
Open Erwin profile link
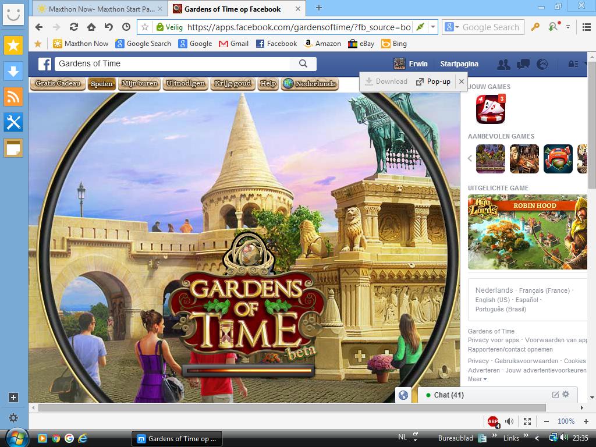pyautogui.click(x=411, y=64)
